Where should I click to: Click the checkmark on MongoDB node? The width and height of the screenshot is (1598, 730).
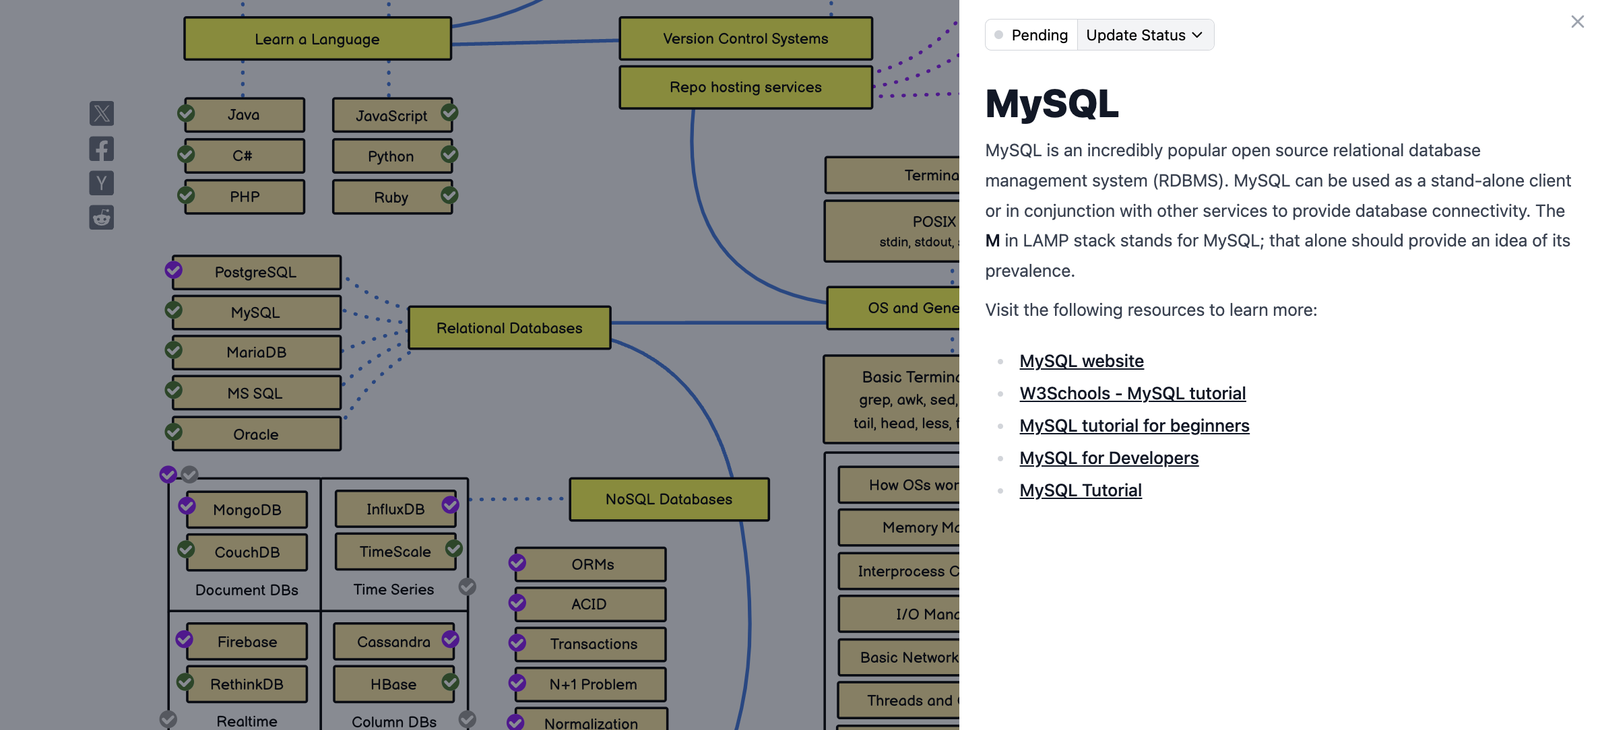coord(187,505)
